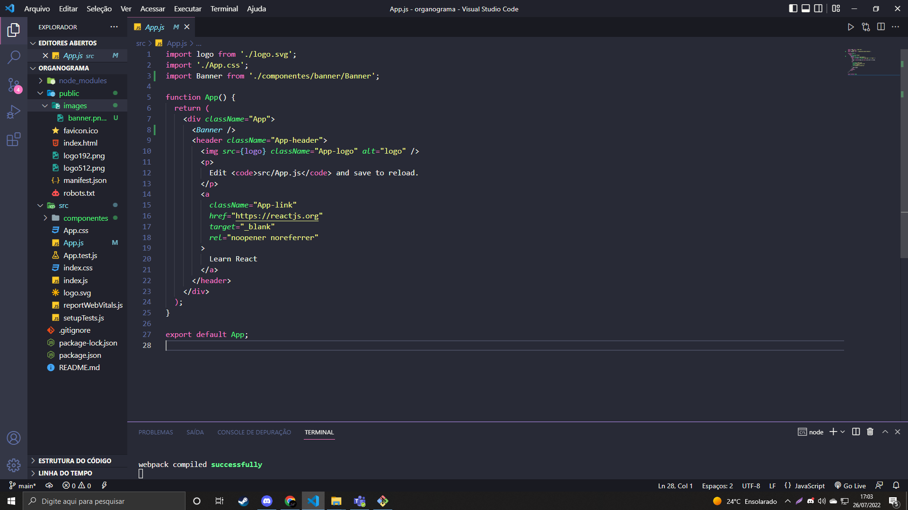Open the Extensions view

14,139
